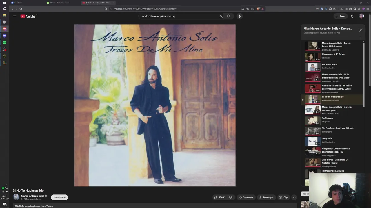Open more video actions ellipsis
The image size is (371, 208).
coord(294,197)
